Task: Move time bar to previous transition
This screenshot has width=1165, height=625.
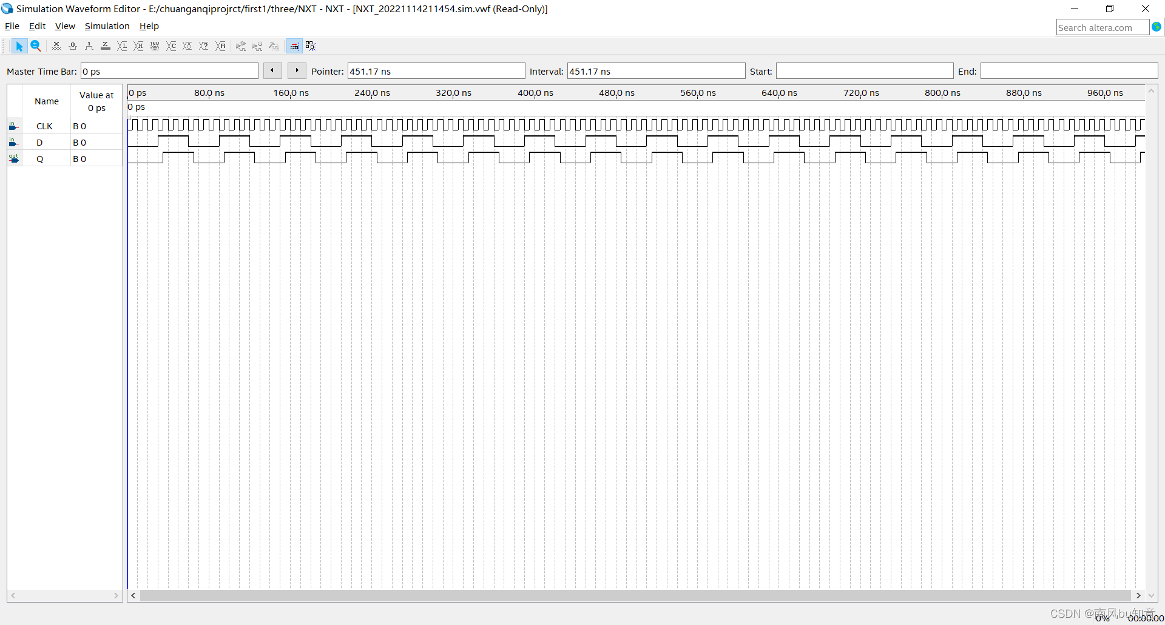Action: (272, 71)
